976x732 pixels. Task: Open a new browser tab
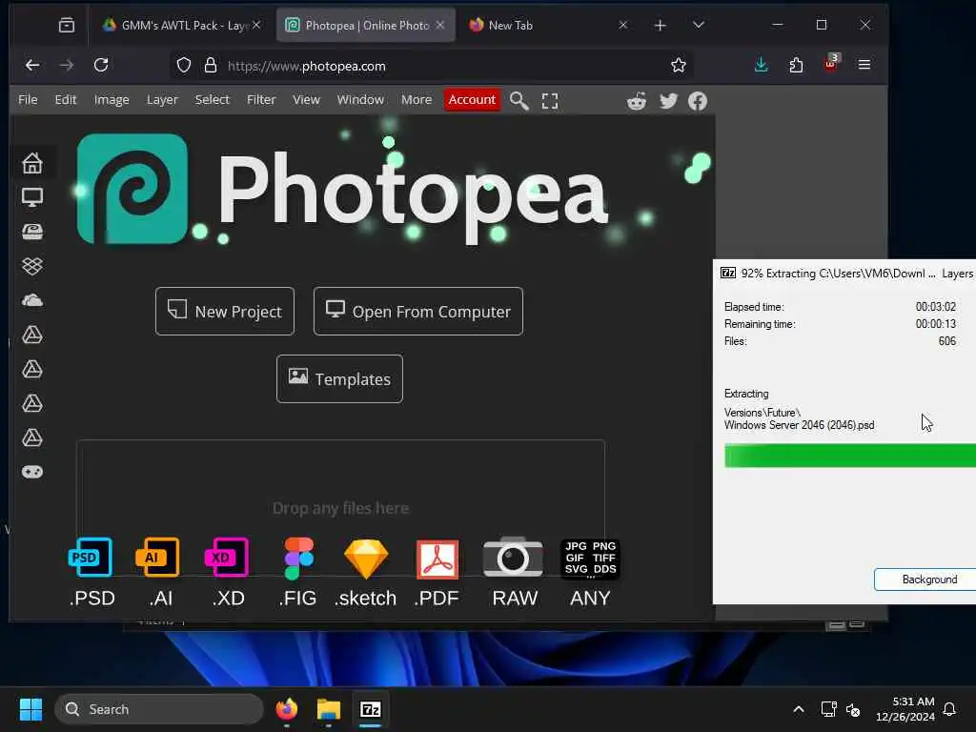(x=660, y=25)
